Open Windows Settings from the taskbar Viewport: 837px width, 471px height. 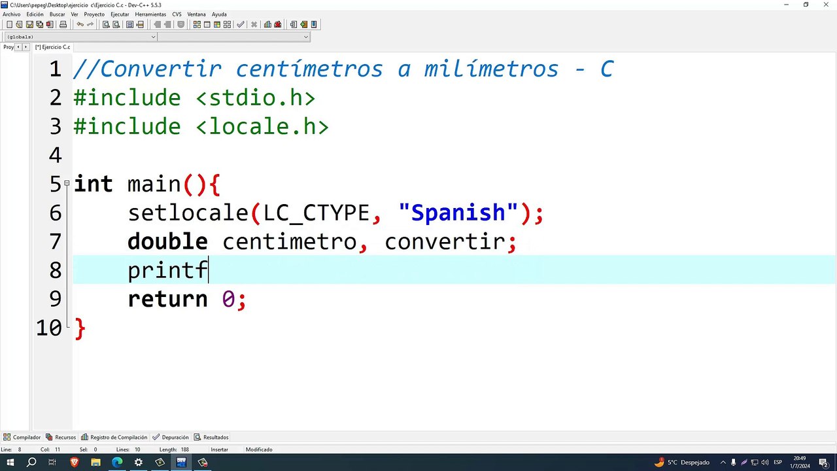[x=139, y=462]
